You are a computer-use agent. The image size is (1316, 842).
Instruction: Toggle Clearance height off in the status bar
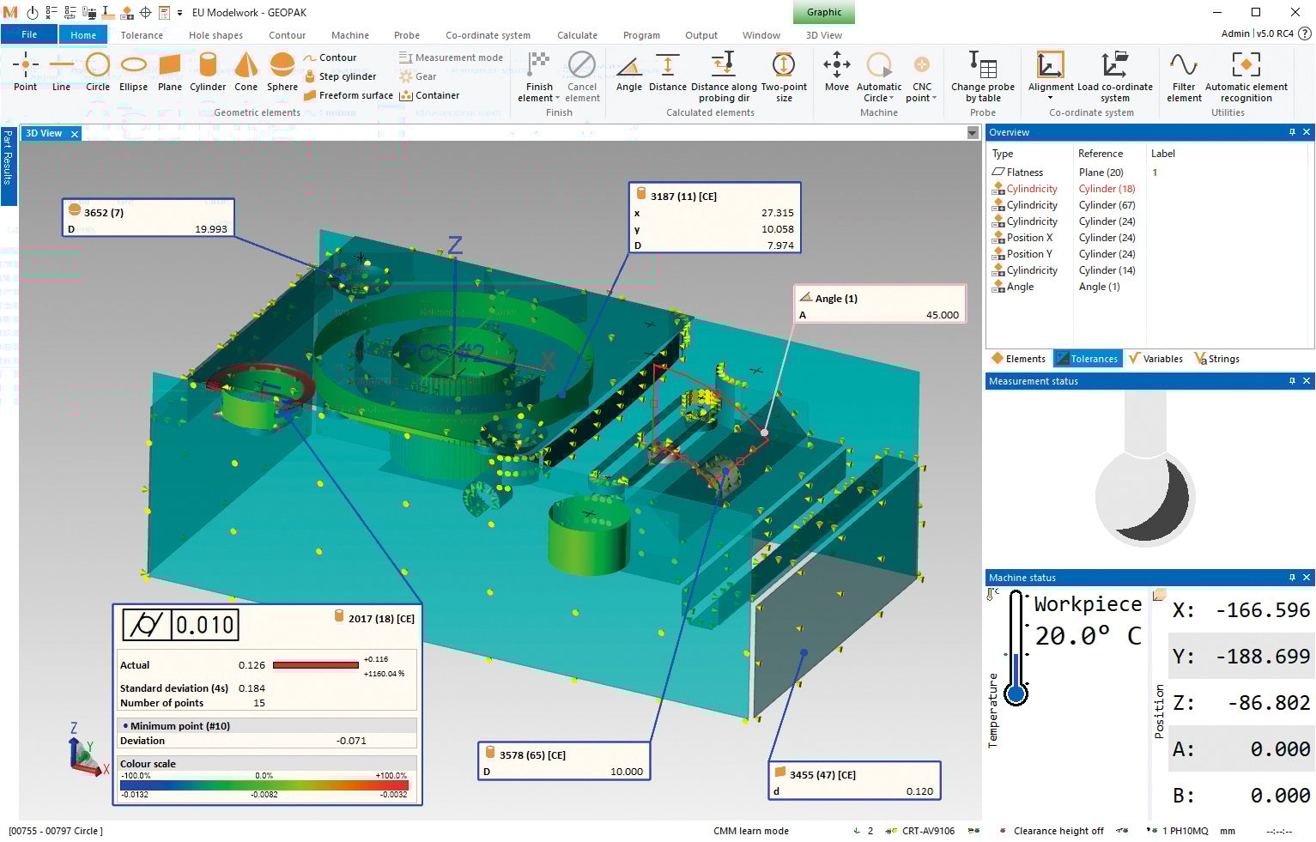1058,831
